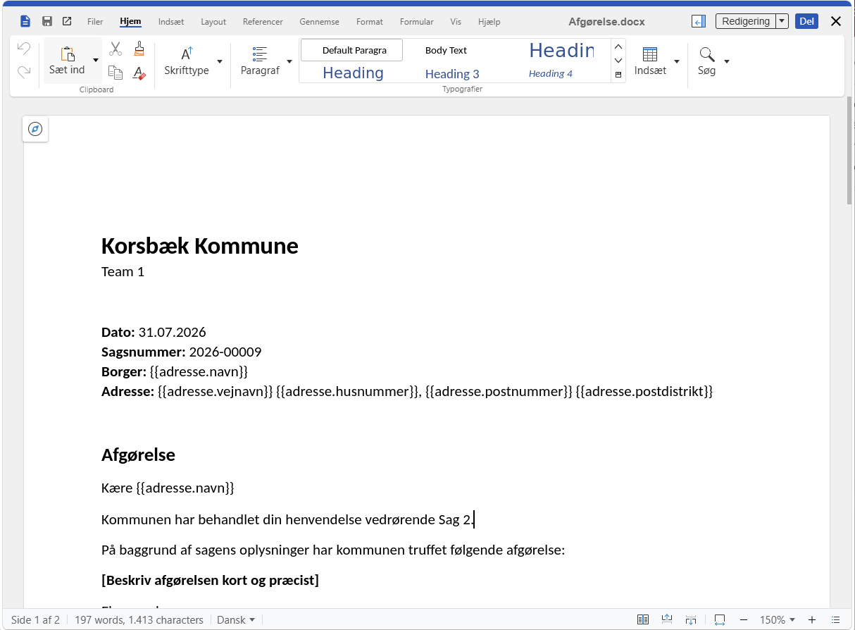
Task: Expand the Sæt ind paste options arrow
Action: point(96,61)
